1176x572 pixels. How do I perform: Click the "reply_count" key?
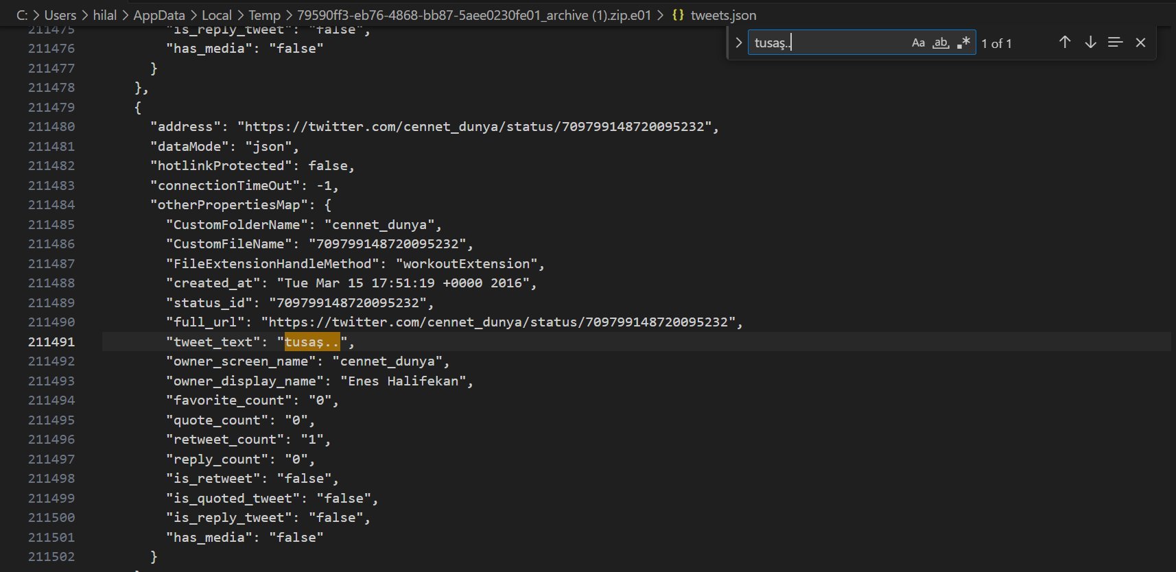[x=217, y=459]
